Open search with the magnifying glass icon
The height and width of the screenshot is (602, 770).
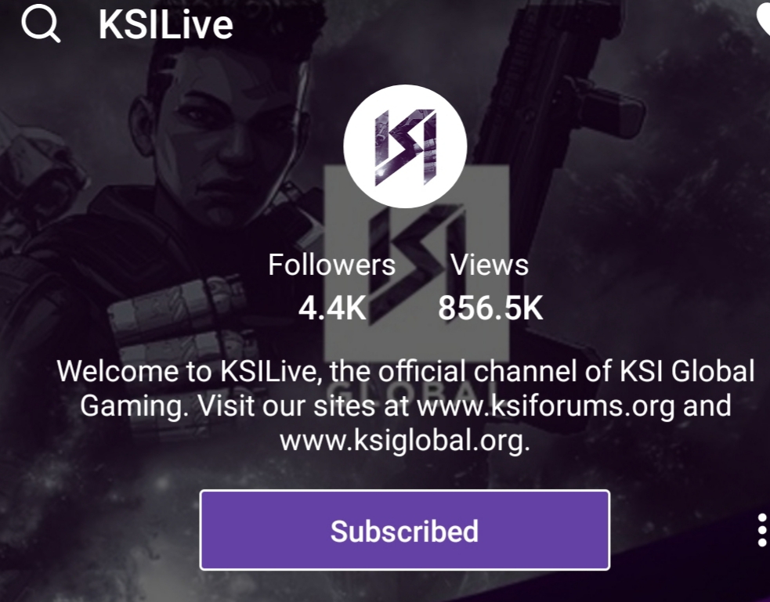41,24
